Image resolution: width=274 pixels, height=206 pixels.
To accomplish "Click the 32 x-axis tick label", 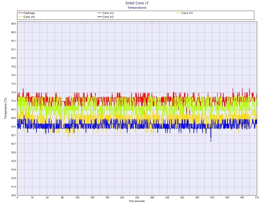I will tap(32, 197).
